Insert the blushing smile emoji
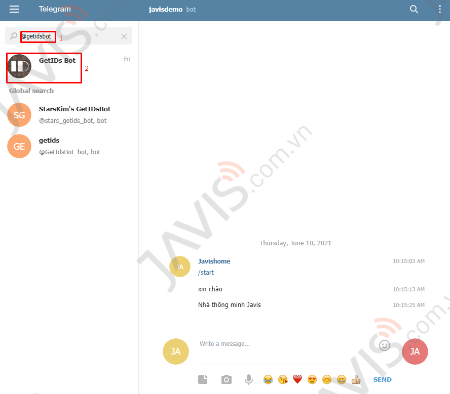The height and width of the screenshot is (394, 450). (x=326, y=380)
